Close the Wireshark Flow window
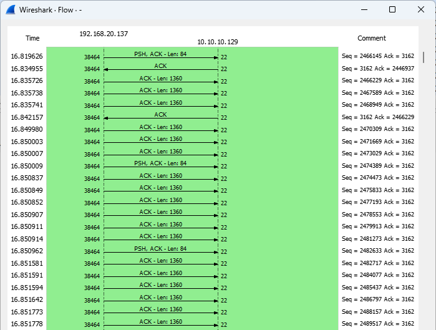The height and width of the screenshot is (330, 436). 420,10
